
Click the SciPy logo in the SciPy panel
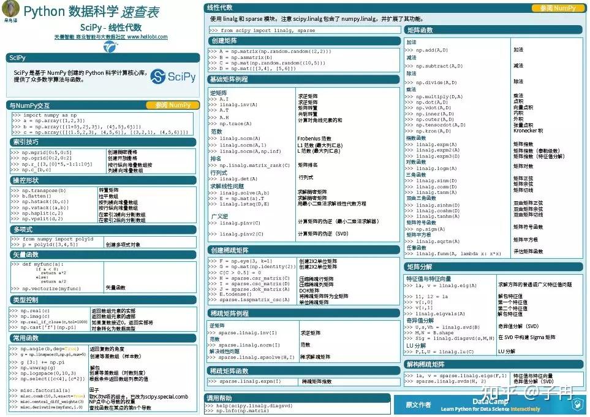[173, 77]
